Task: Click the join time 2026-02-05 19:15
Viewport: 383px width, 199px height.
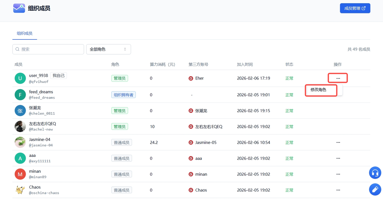Action: coord(253,111)
